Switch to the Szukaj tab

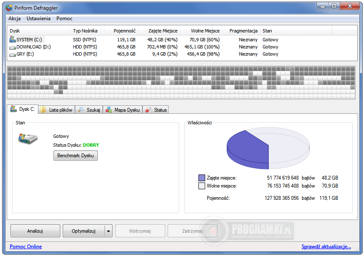tap(89, 110)
